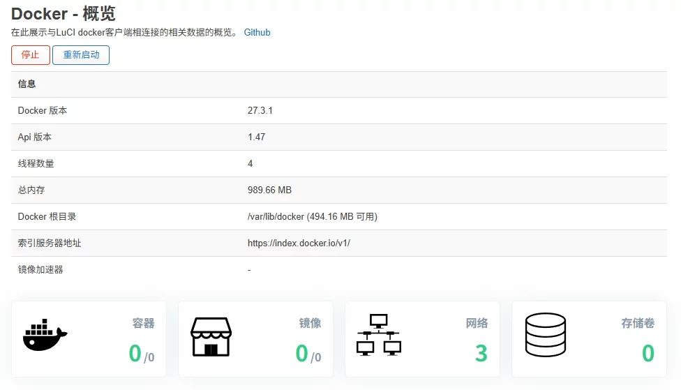Click the 容器 card label
Viewport: 681px width, 390px height.
(144, 323)
